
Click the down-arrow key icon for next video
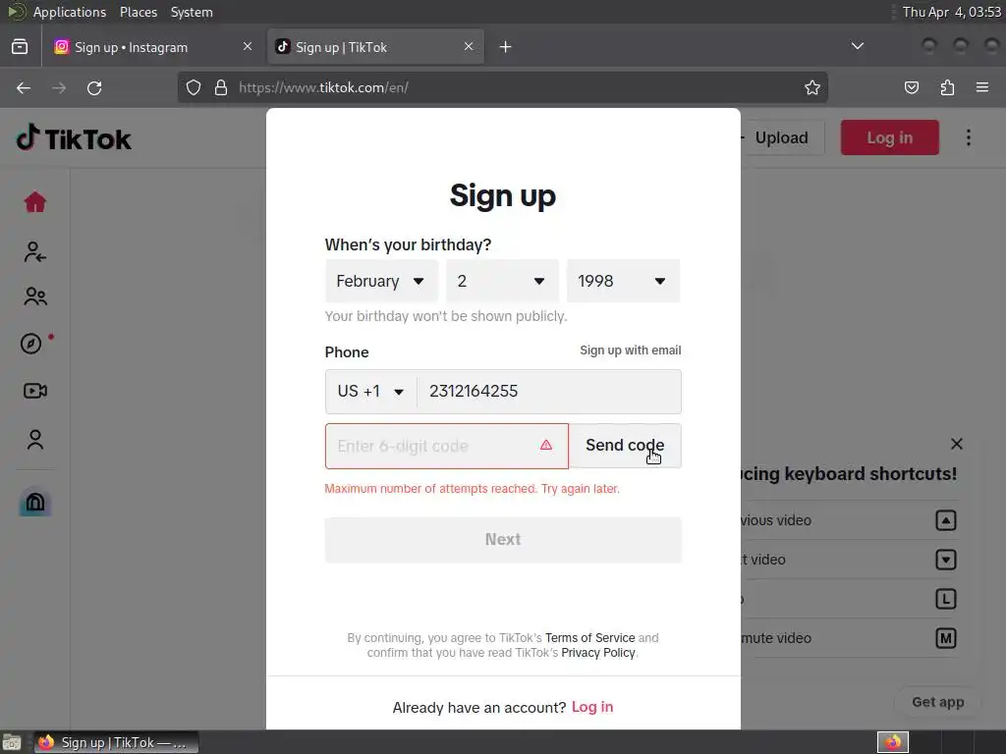coord(946,560)
